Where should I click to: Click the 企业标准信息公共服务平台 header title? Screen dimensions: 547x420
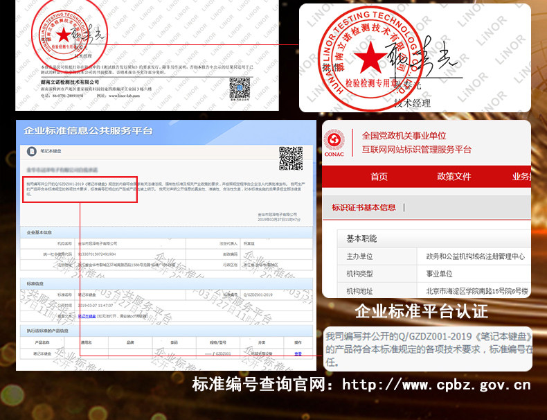pos(88,131)
